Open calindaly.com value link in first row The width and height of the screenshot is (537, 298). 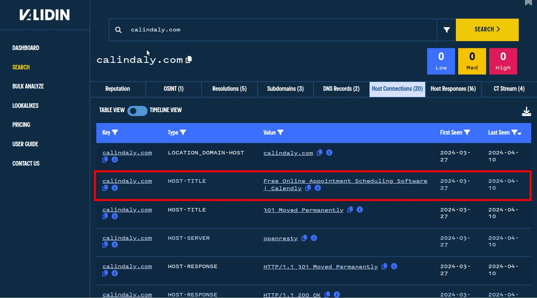pyautogui.click(x=288, y=153)
